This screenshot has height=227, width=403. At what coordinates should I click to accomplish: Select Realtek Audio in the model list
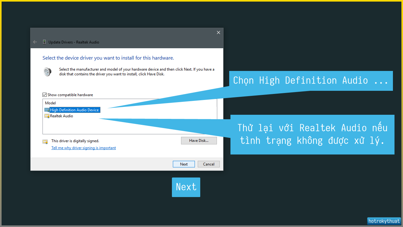(x=61, y=116)
